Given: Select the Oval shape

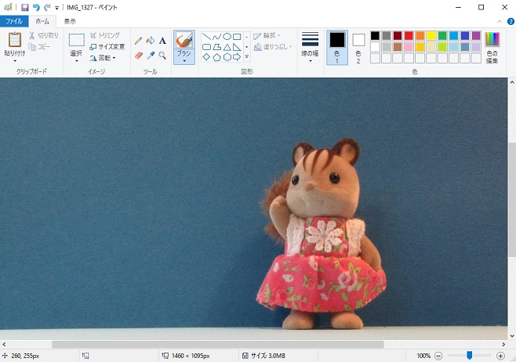Looking at the screenshot, I should click(x=227, y=37).
